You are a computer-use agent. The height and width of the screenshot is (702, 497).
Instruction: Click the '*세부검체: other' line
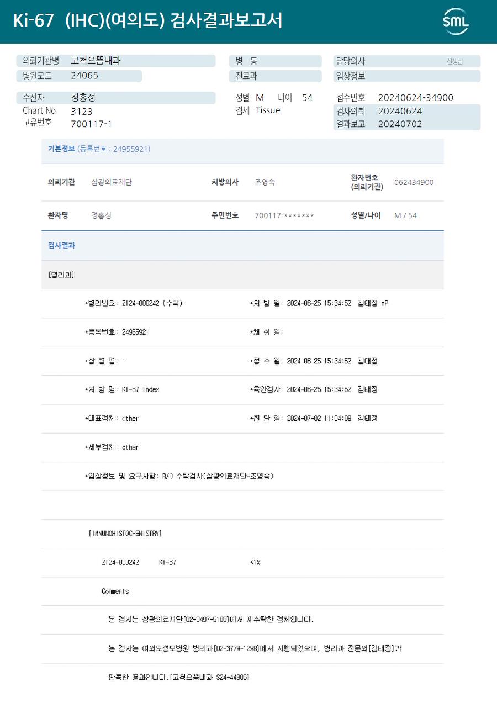111,447
